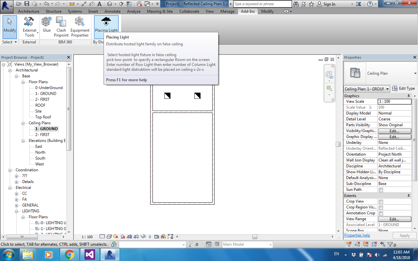Tick Crop Region Visible checkbox
The image size is (418, 261).
click(x=381, y=207)
